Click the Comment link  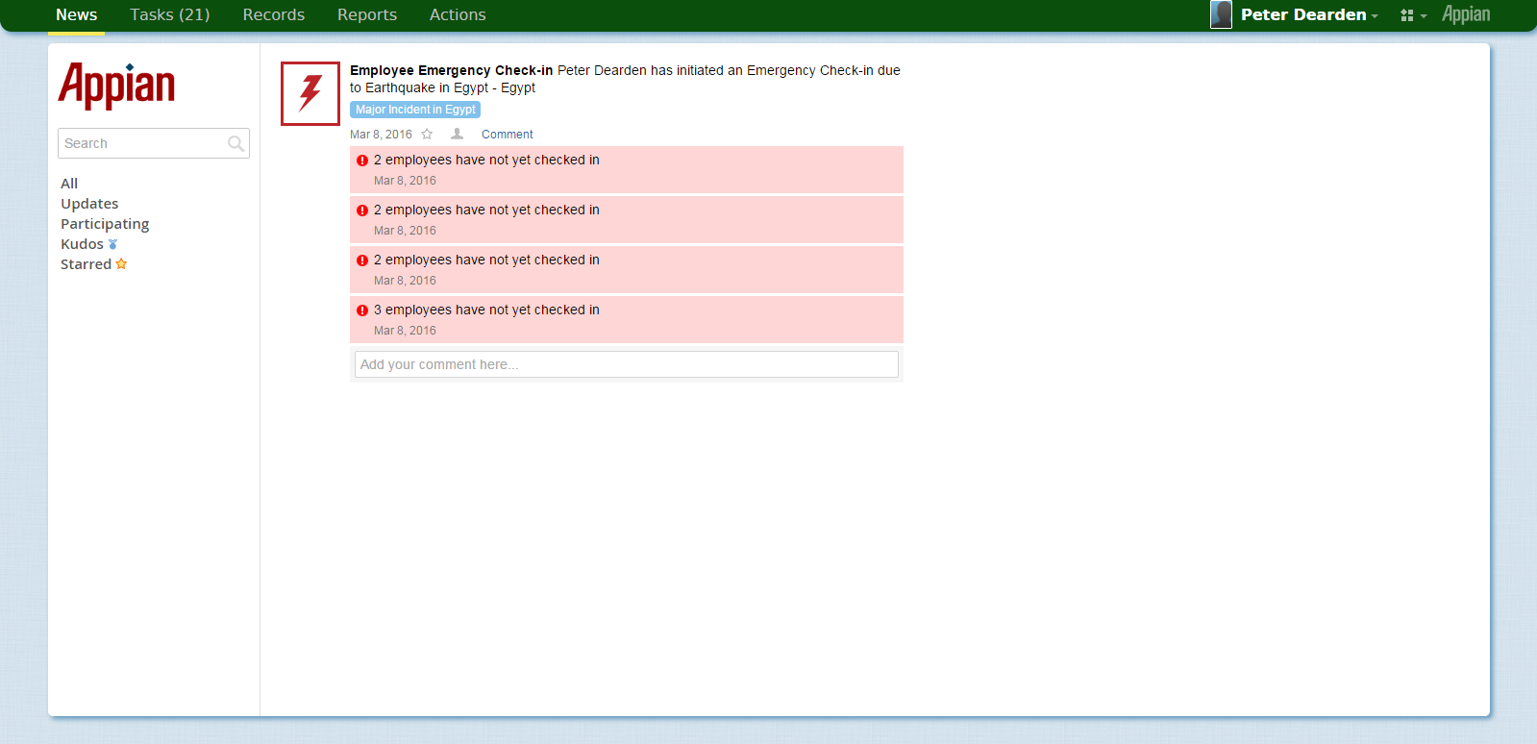[507, 135]
